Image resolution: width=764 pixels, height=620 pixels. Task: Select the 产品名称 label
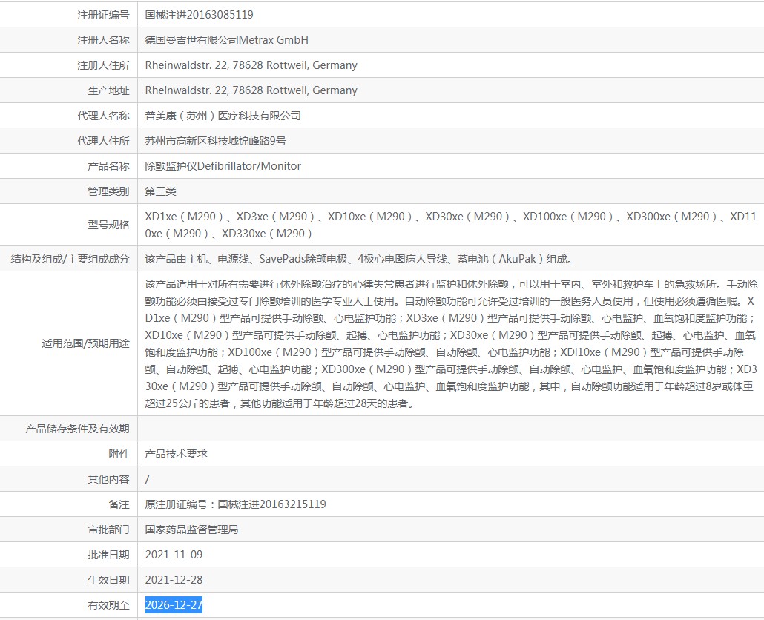(108, 166)
